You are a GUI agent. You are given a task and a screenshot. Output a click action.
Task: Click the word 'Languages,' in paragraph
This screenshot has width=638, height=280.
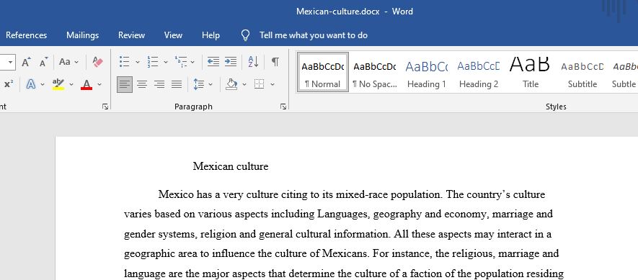coord(344,214)
